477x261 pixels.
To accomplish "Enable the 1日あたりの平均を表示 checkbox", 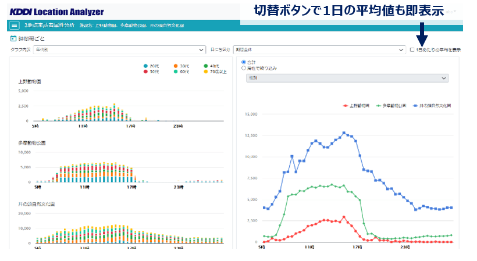I will point(412,50).
